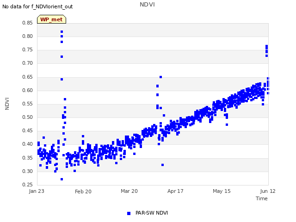The image size is (296, 222).
Task: Click the Jan 23 x-axis tick label
Action: (x=37, y=191)
